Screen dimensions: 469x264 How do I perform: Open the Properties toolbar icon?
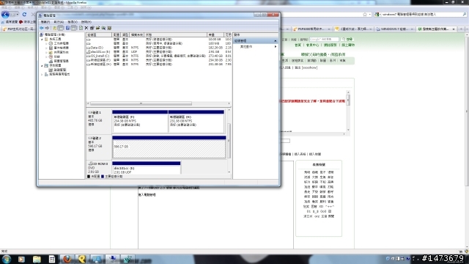pyautogui.click(x=92, y=28)
